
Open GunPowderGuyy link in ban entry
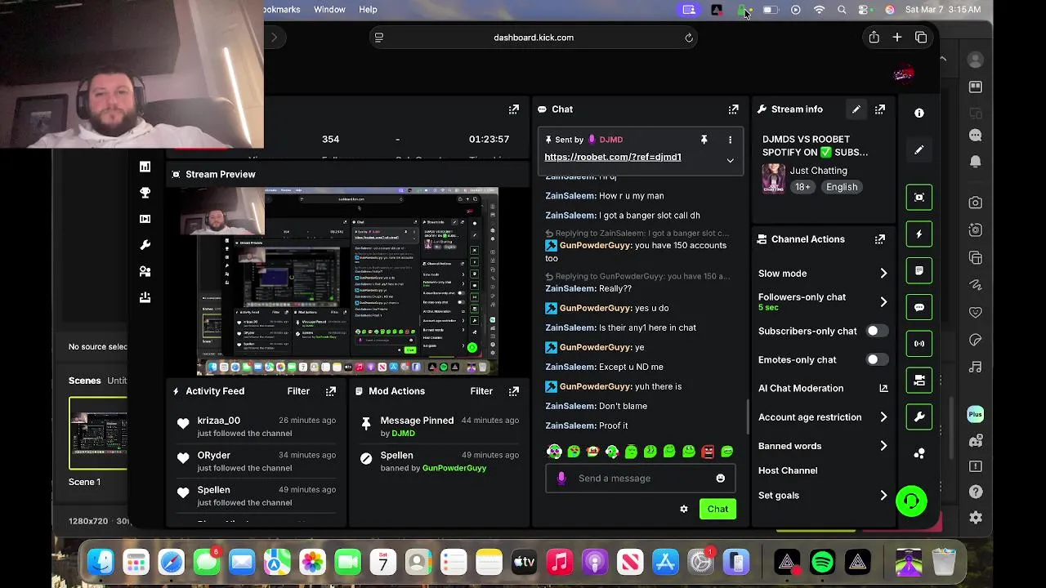[454, 468]
